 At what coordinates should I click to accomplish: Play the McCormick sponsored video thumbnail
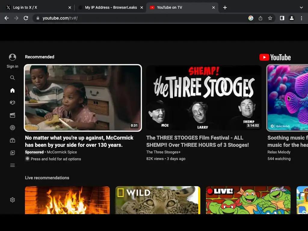(x=83, y=98)
